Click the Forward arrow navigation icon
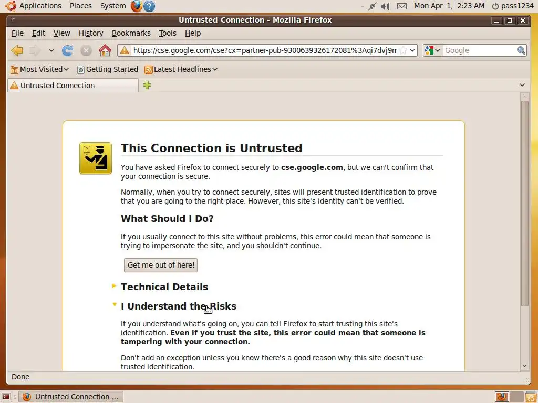The image size is (538, 403). pos(35,50)
